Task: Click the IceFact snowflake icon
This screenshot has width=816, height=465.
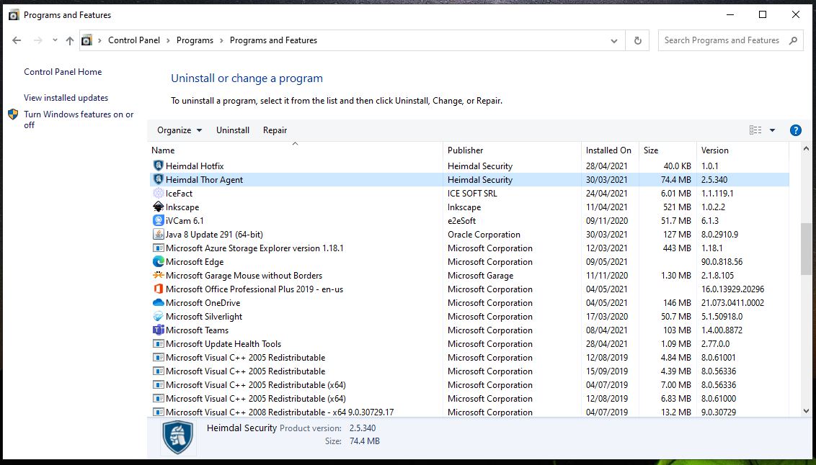Action: [158, 194]
